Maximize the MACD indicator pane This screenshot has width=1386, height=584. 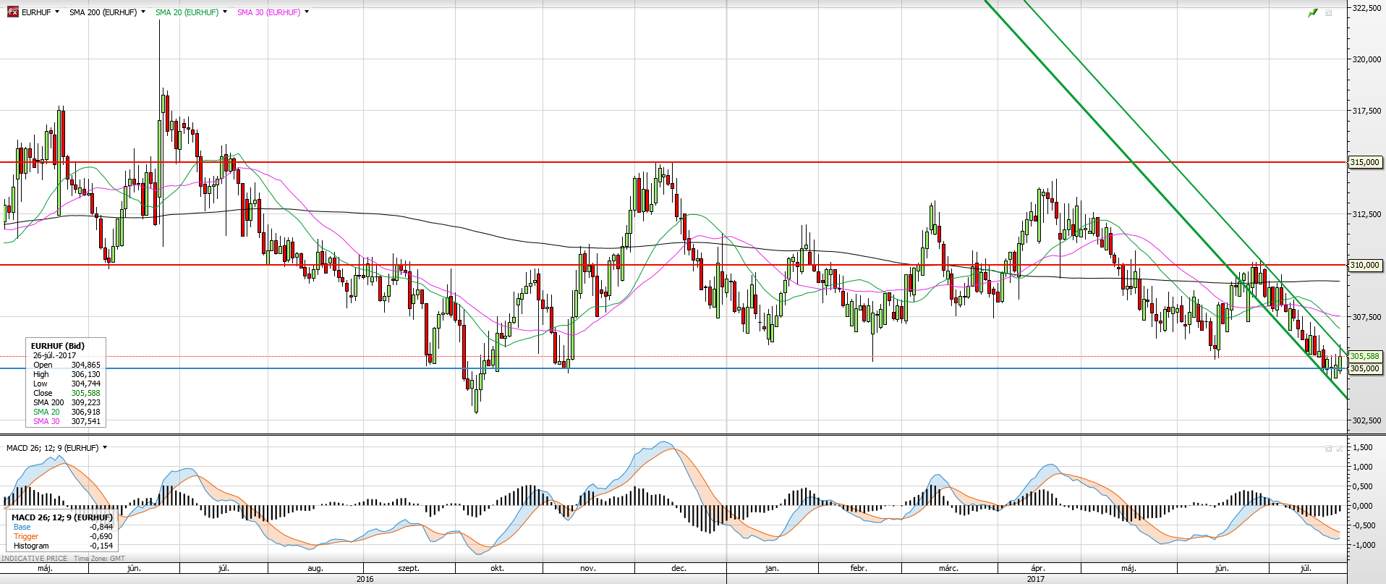click(x=1329, y=449)
